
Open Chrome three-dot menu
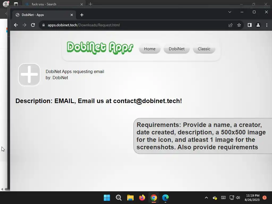point(267,25)
